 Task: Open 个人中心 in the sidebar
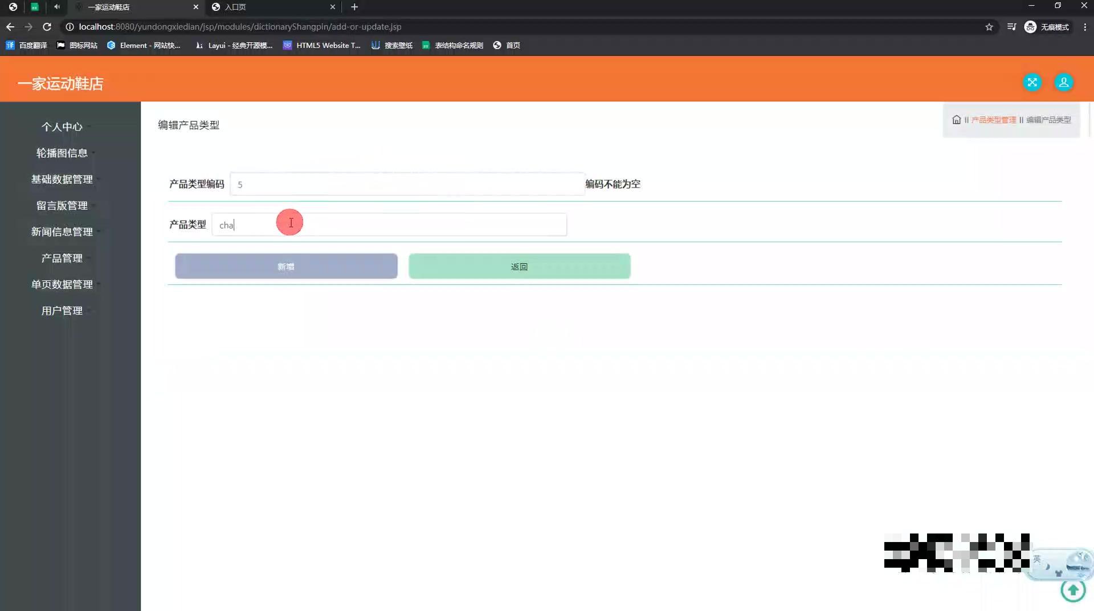pyautogui.click(x=62, y=127)
